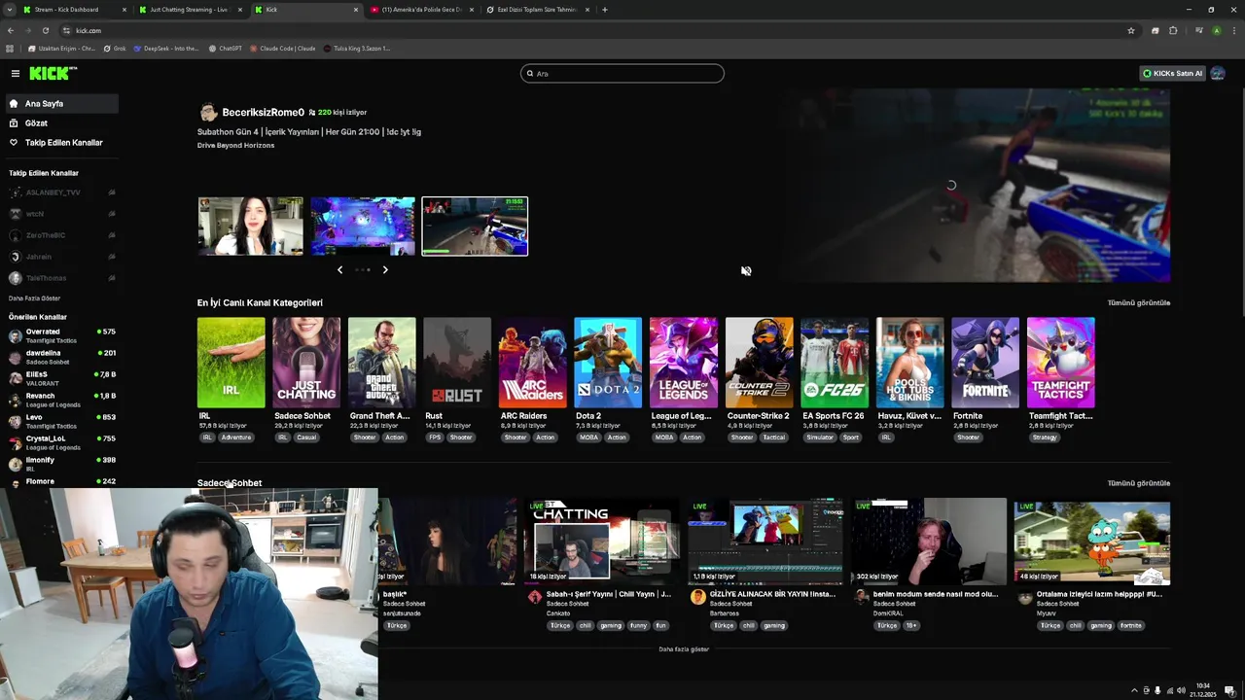Open the Fortnite category card

985,363
